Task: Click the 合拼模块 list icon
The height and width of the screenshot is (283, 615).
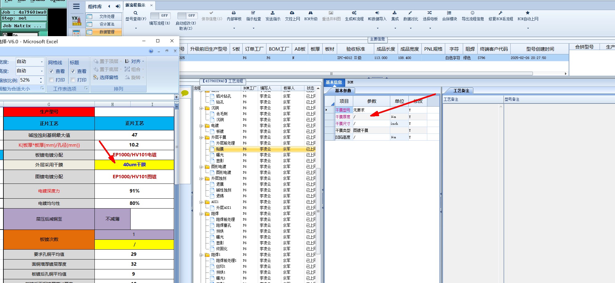Action: [x=449, y=13]
